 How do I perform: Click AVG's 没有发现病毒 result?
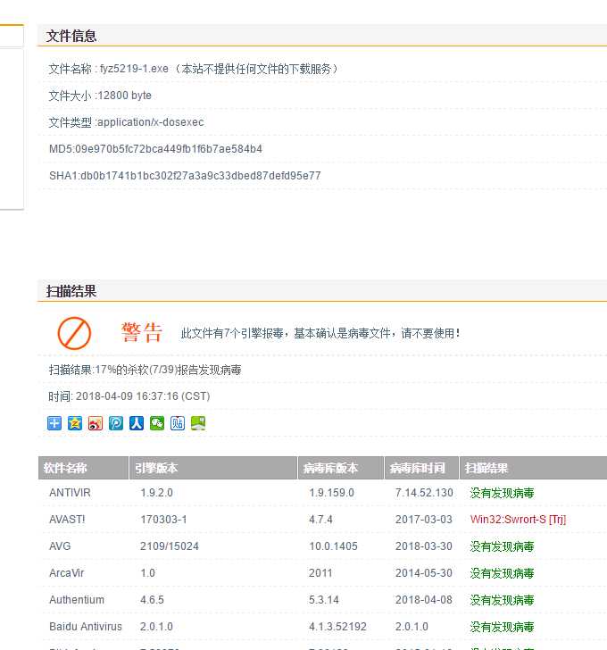click(x=502, y=546)
